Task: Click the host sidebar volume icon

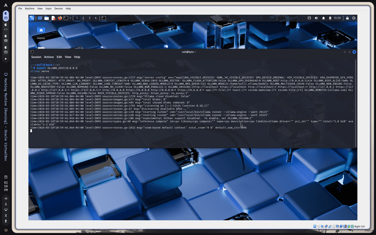Action: tap(6, 198)
